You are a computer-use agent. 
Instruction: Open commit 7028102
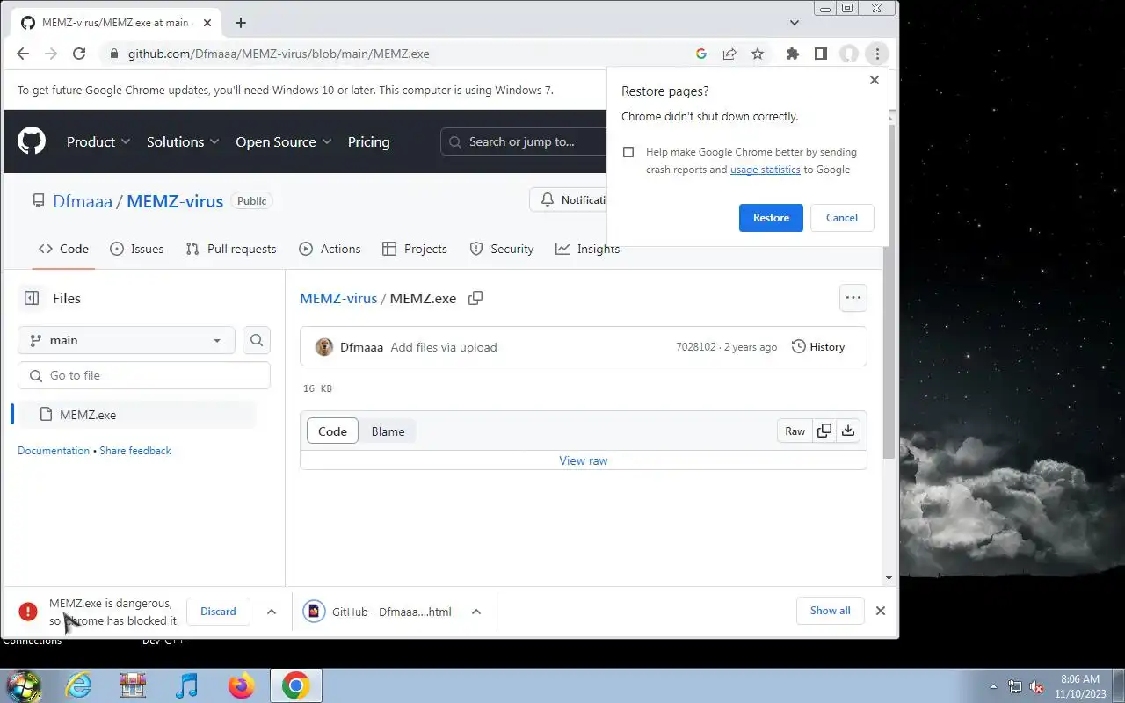click(x=695, y=347)
